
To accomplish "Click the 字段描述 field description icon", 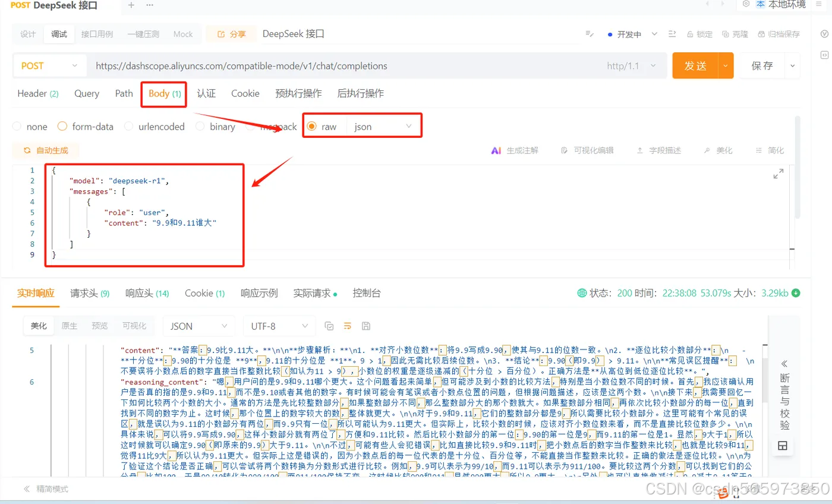I will point(639,151).
